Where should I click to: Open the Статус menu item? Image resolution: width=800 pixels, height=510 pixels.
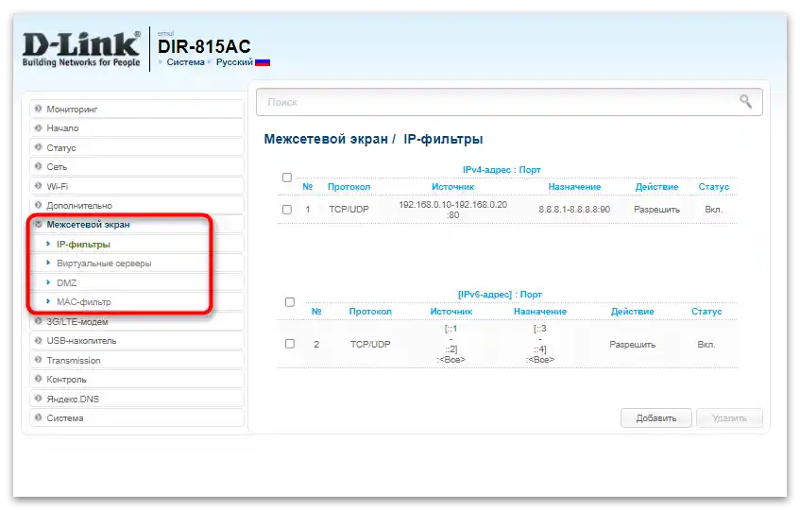137,147
